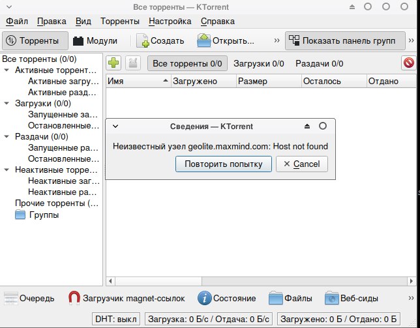This screenshot has width=420, height=328.
Task: Sort by the Размер column
Action: pos(269,81)
